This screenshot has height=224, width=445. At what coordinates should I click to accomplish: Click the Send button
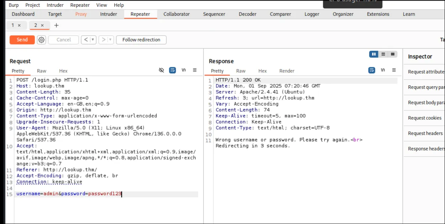coord(22,40)
